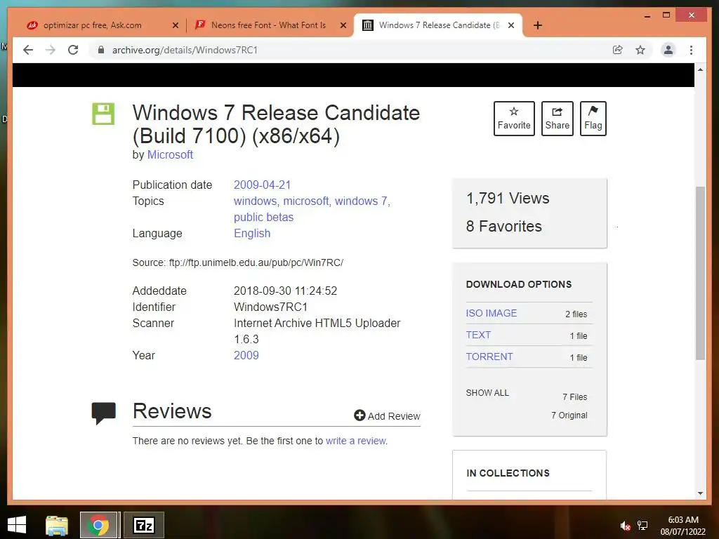Switch to the Neons free Font tab
Viewport: 719px width, 539px height.
[268, 25]
